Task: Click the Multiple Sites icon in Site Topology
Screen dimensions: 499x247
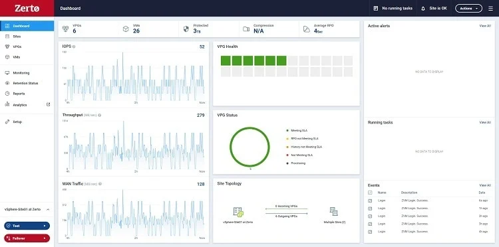Action: tap(333, 211)
